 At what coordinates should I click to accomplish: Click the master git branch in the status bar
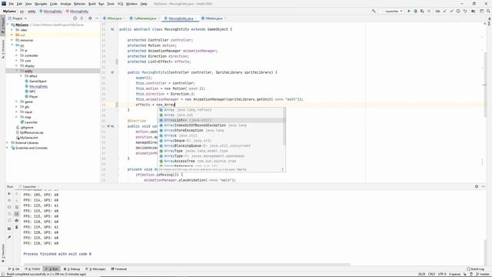click(x=483, y=274)
